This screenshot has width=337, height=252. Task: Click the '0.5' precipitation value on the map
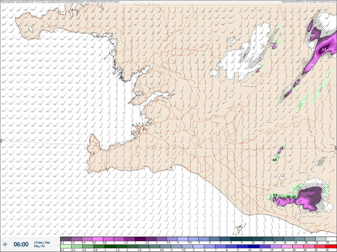pos(275,195)
